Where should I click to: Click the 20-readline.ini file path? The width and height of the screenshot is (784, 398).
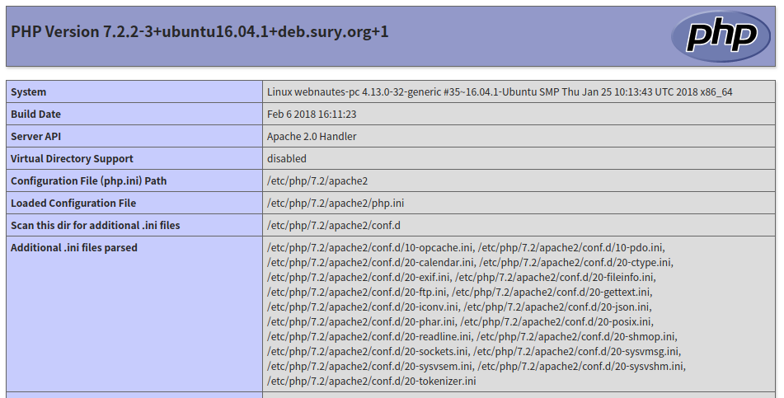[369, 336]
